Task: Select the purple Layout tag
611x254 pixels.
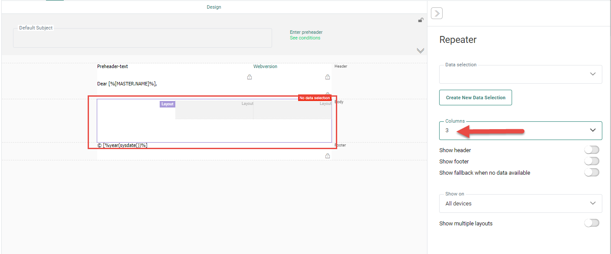Action: pyautogui.click(x=168, y=104)
